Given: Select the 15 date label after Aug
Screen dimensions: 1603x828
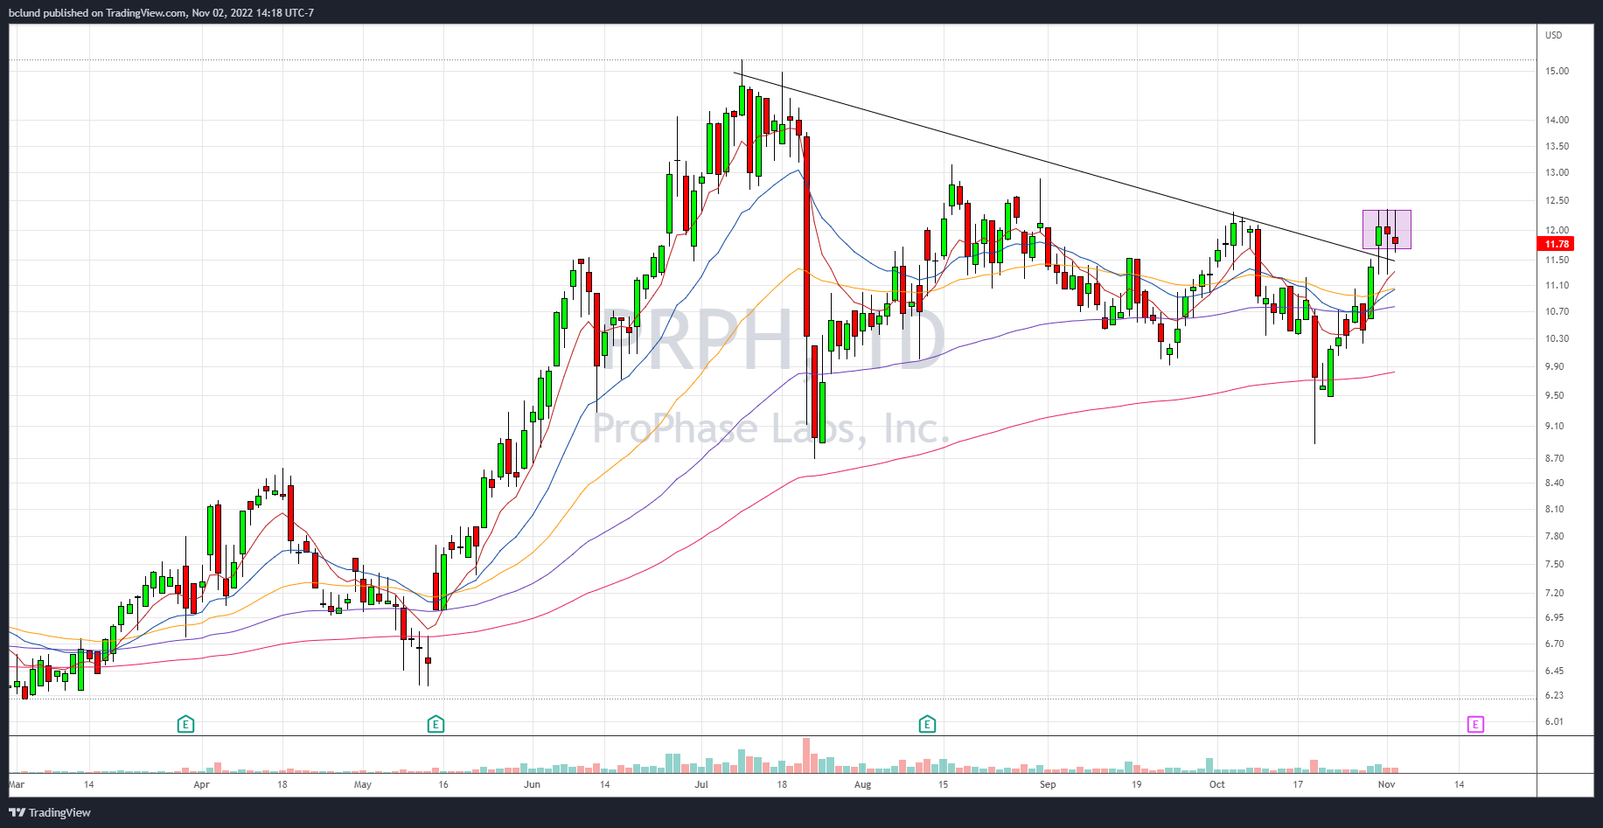Looking at the screenshot, I should pos(943,784).
